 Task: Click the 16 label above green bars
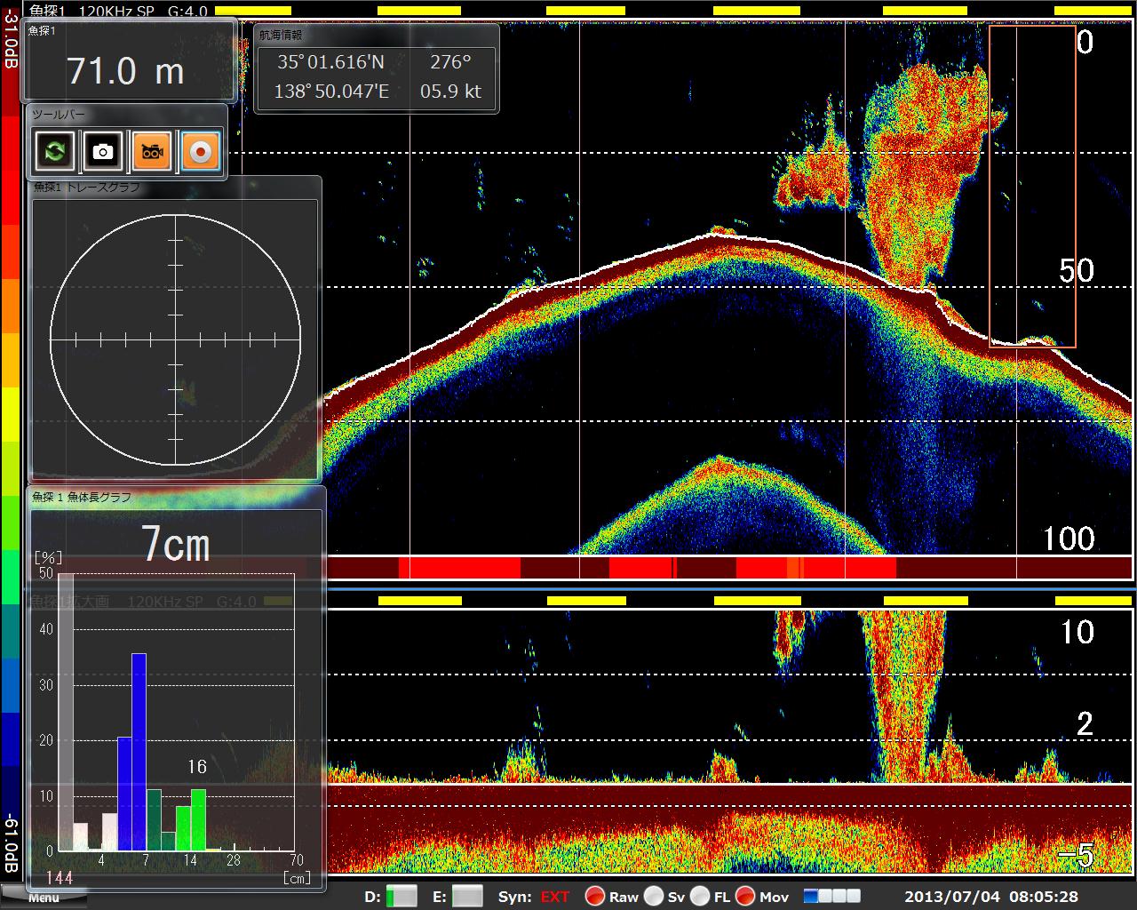coord(196,766)
